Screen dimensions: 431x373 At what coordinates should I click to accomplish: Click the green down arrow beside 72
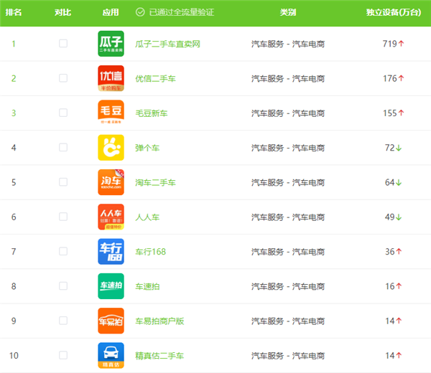(x=399, y=148)
